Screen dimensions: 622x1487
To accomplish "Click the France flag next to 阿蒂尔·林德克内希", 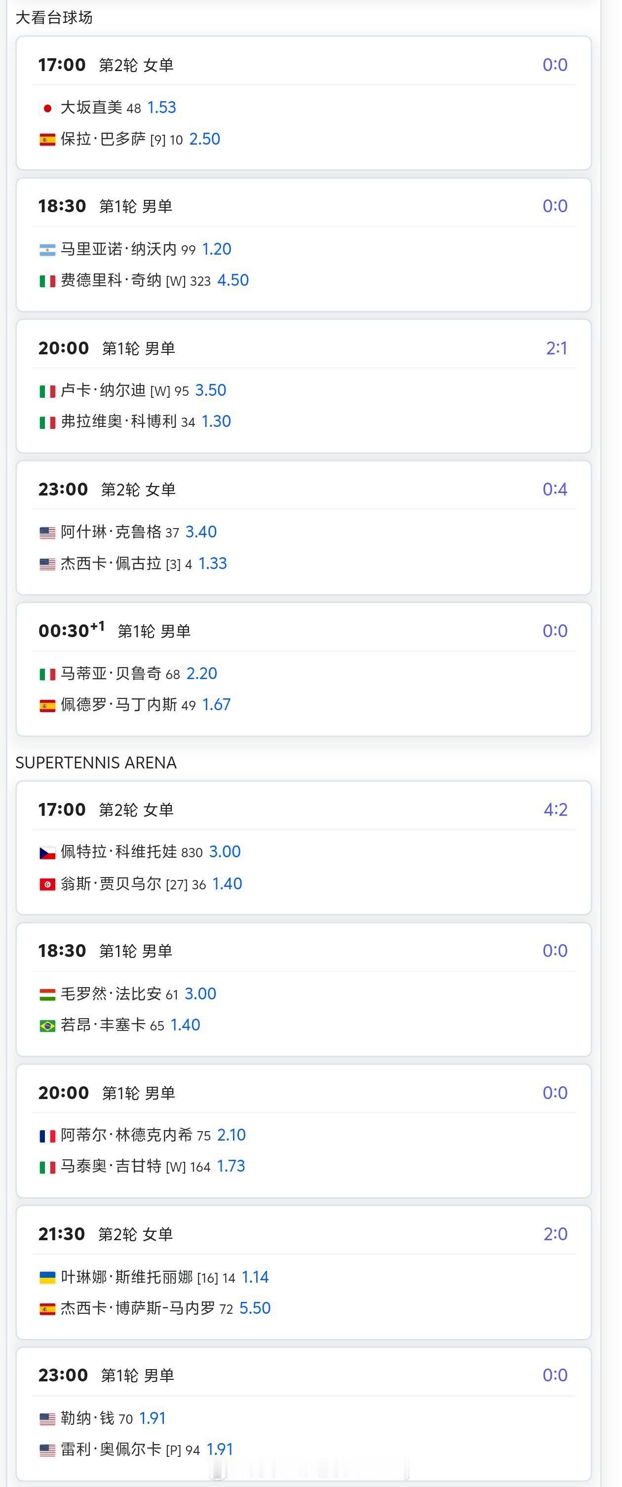I will 47,1136.
